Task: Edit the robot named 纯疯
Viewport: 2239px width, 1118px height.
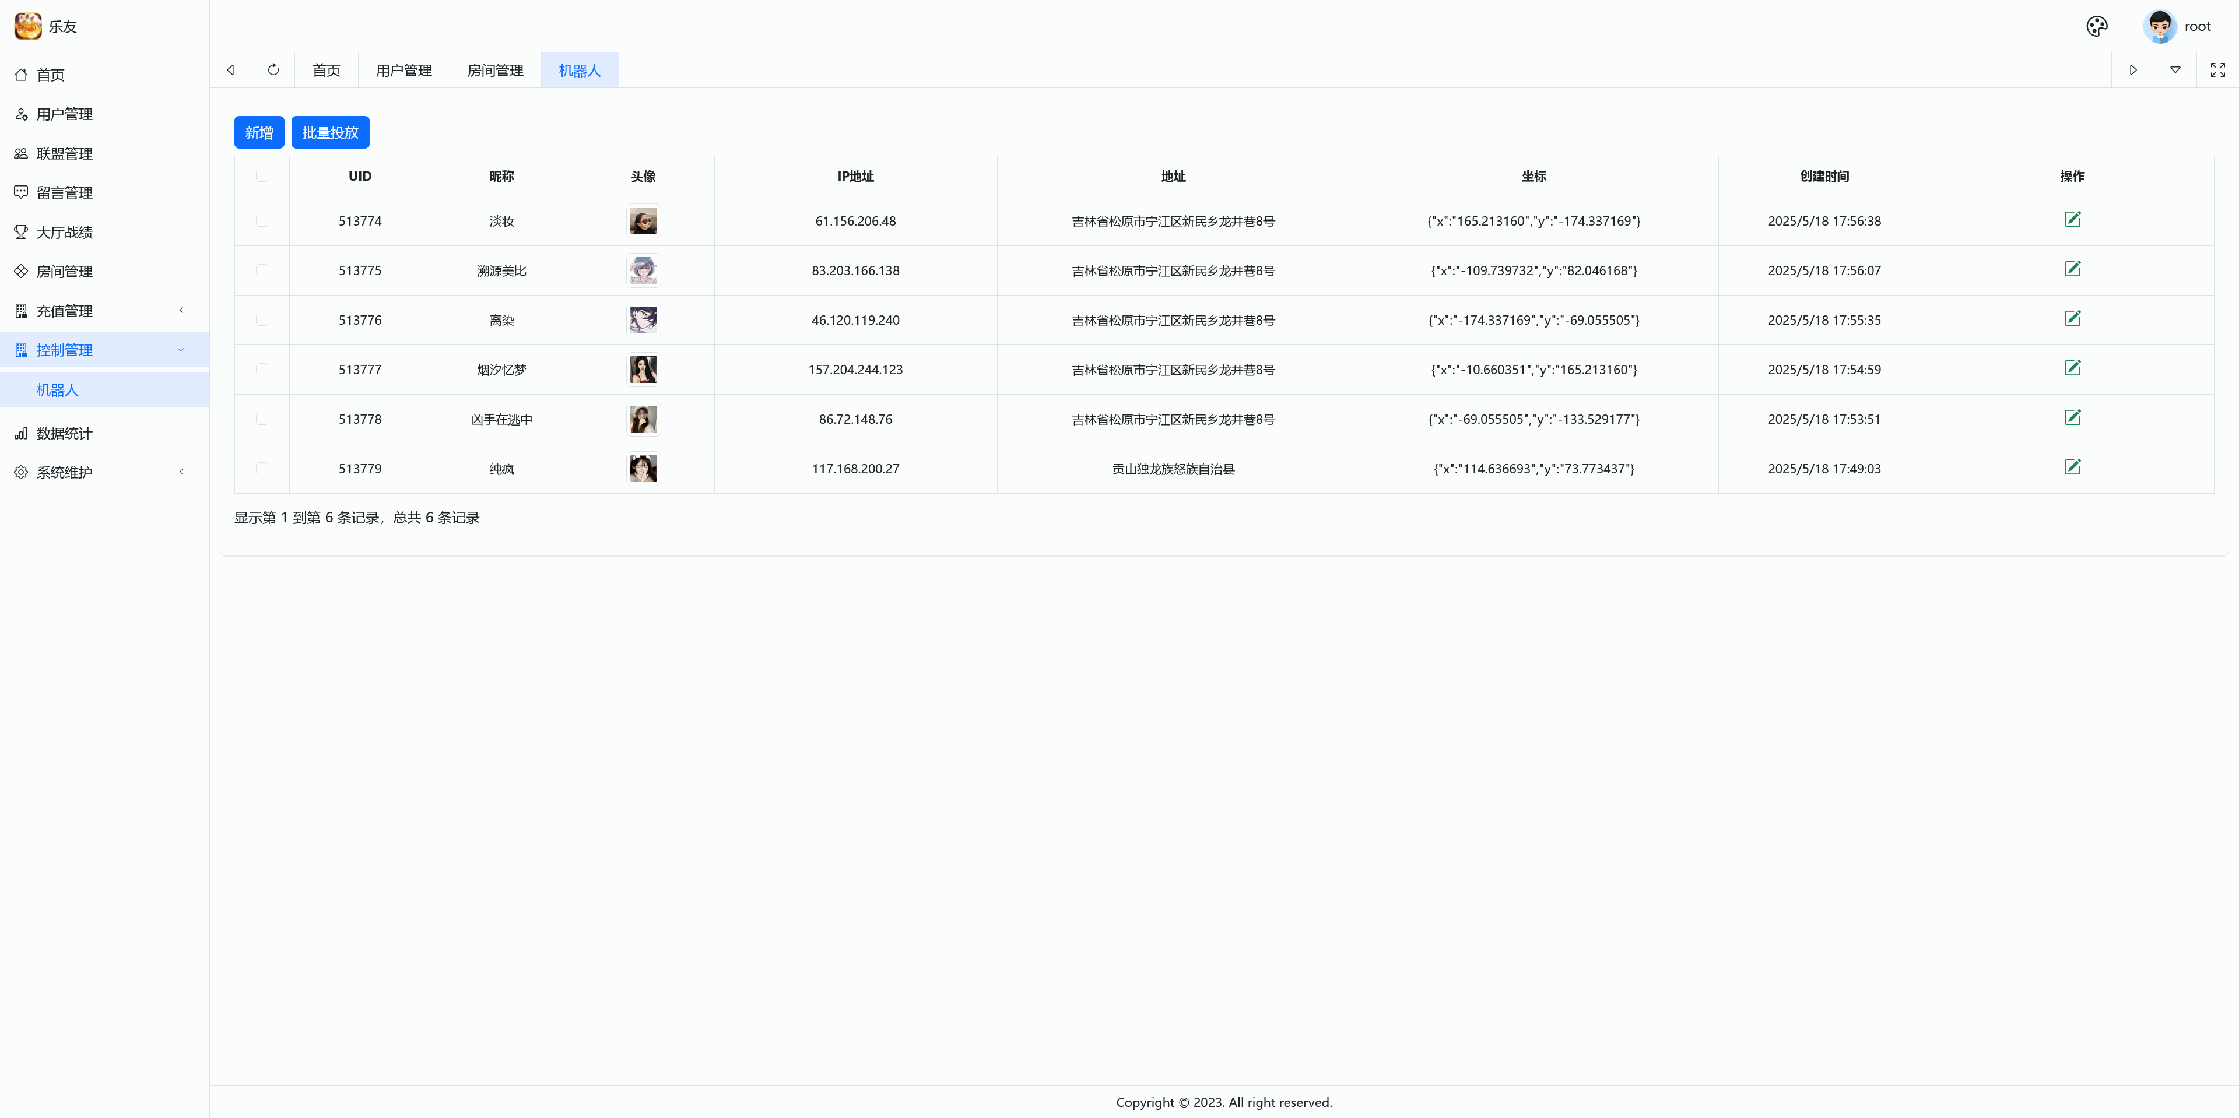Action: tap(2072, 467)
